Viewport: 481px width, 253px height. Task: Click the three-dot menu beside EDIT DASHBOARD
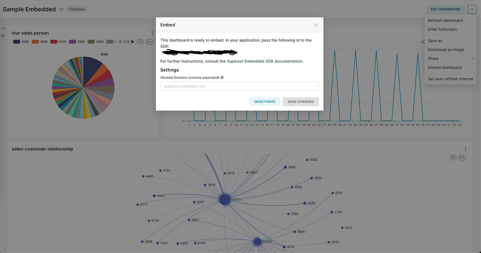pos(472,9)
